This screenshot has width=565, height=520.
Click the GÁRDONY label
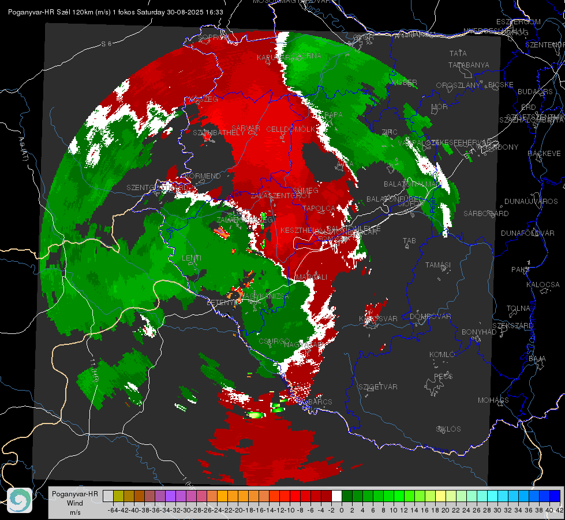(x=500, y=147)
